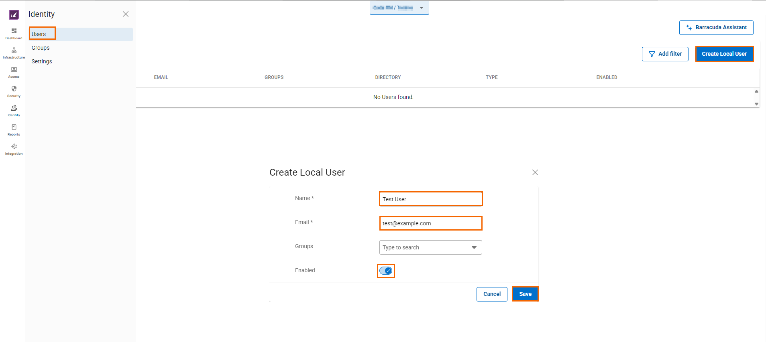Toggle the Enabled switch off
Image resolution: width=766 pixels, height=342 pixels.
[x=386, y=271]
